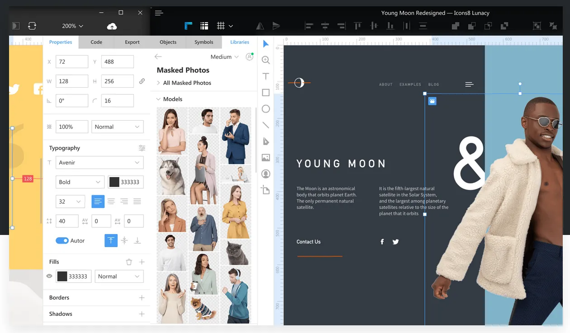Set text alignment to justified

coord(137,201)
